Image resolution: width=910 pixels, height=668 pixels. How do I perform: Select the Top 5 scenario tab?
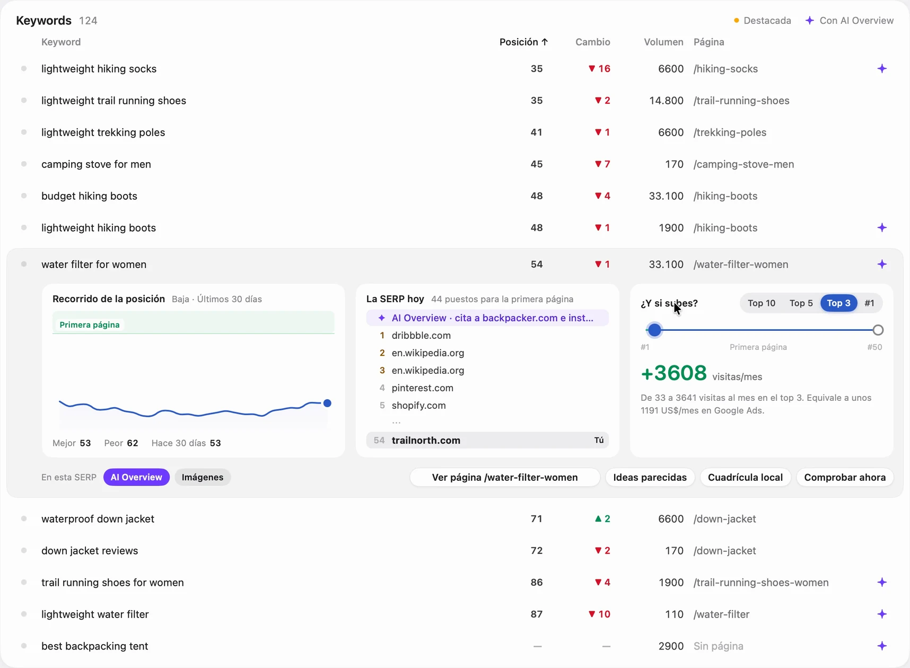click(x=801, y=303)
